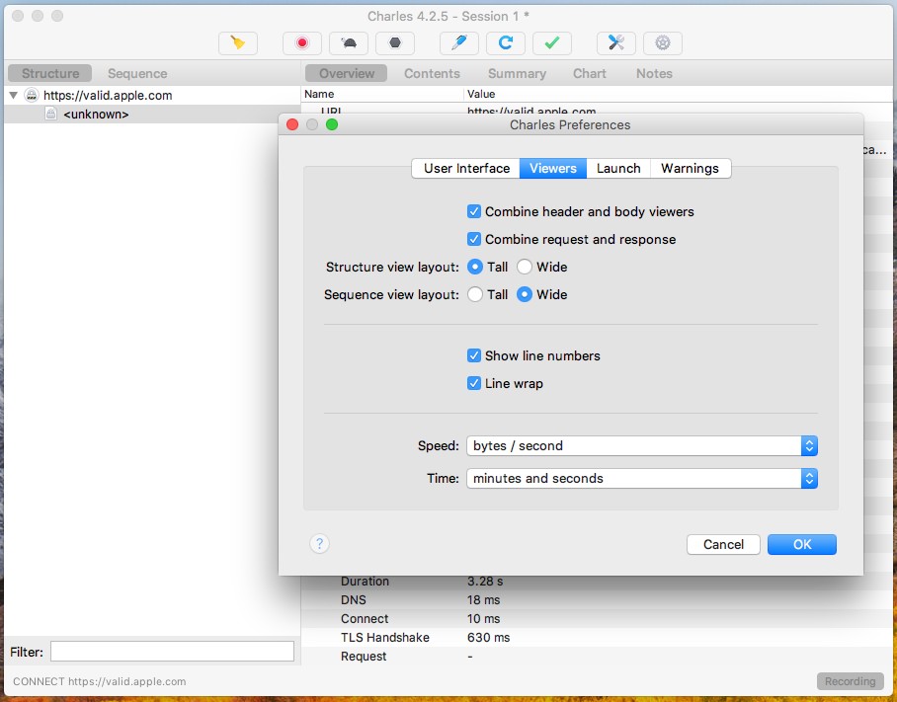Open the Contents tab in main window
The height and width of the screenshot is (702, 897).
pos(432,73)
